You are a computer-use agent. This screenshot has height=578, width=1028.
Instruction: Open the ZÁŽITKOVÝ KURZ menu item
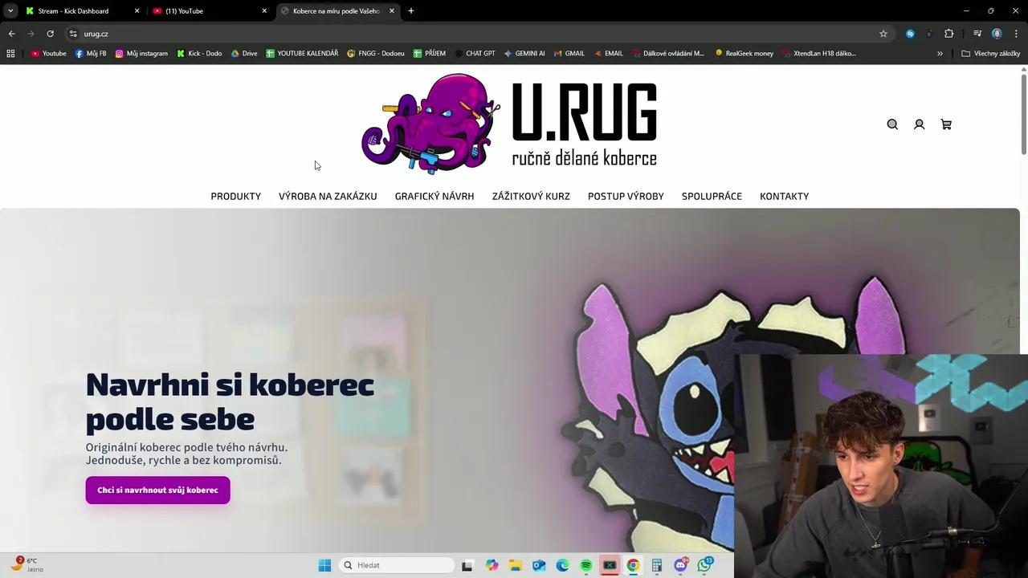click(531, 196)
